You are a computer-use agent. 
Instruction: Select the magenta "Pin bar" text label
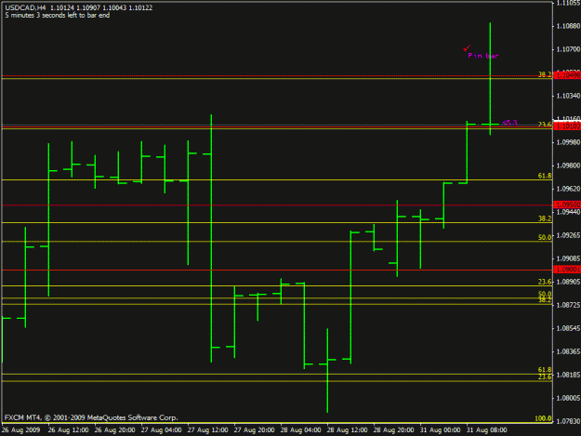[x=483, y=56]
